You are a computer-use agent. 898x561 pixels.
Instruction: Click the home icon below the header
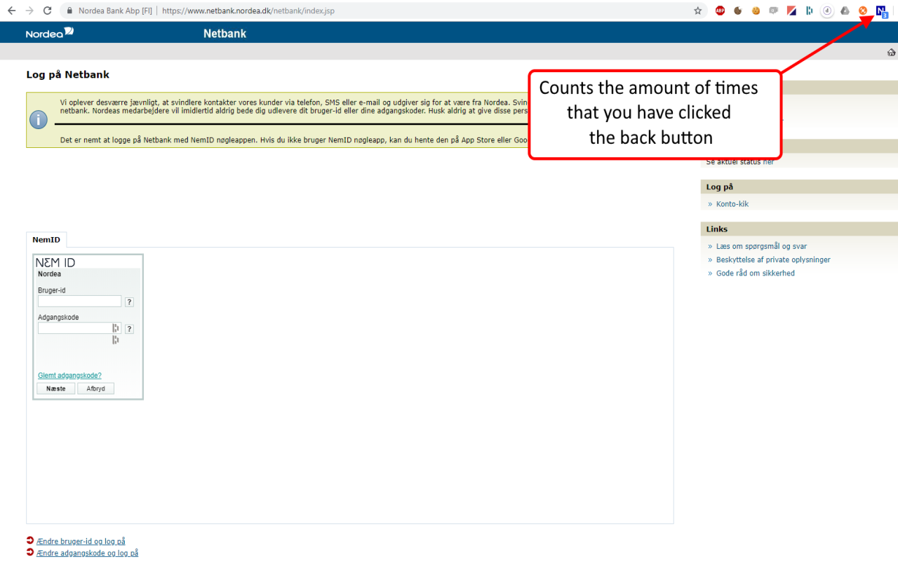tap(891, 52)
